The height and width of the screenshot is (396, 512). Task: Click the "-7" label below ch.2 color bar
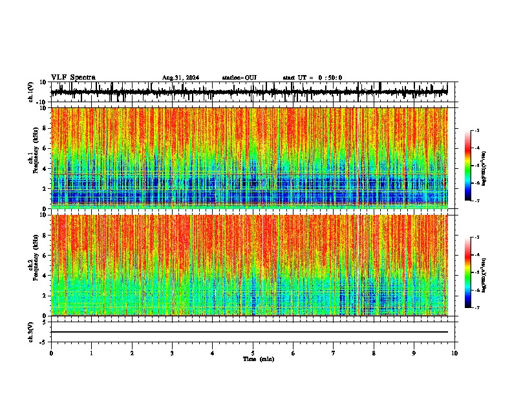(x=477, y=307)
